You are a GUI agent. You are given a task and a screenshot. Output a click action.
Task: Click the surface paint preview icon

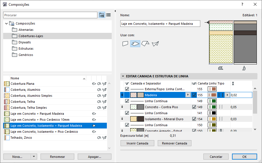click(x=244, y=68)
